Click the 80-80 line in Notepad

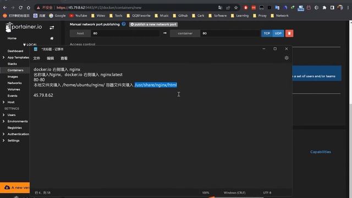pos(39,80)
